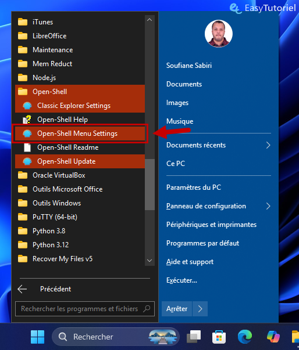Open the Open-Shell Readme entry
Image resolution: width=299 pixels, height=350 pixels.
coord(80,147)
